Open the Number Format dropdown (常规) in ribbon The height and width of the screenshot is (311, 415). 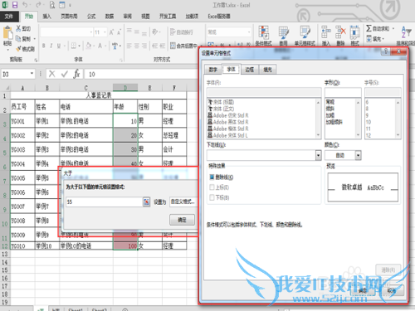coord(249,32)
